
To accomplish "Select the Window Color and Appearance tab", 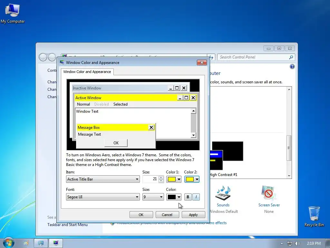I will point(87,72).
